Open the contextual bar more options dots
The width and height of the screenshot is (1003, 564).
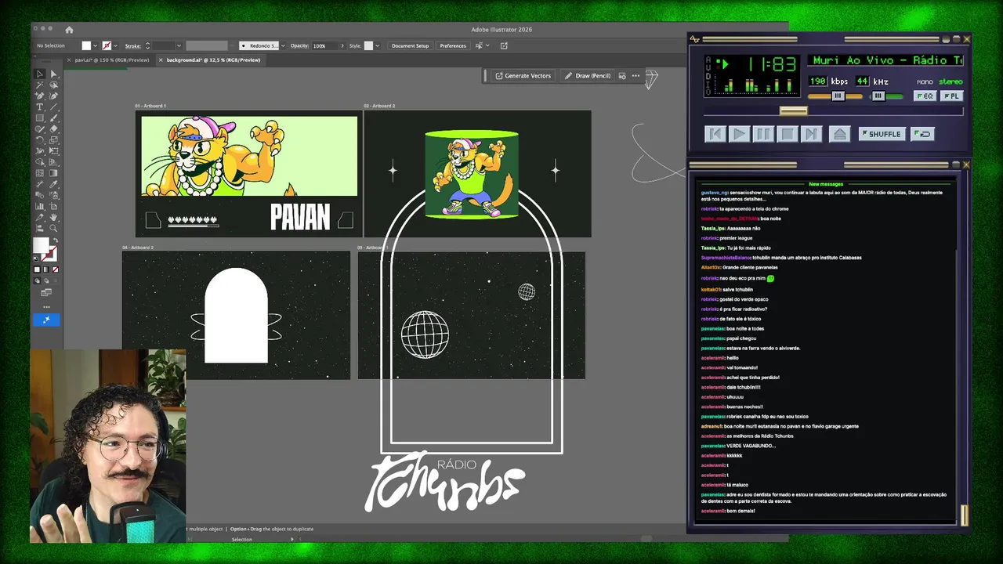click(x=635, y=76)
